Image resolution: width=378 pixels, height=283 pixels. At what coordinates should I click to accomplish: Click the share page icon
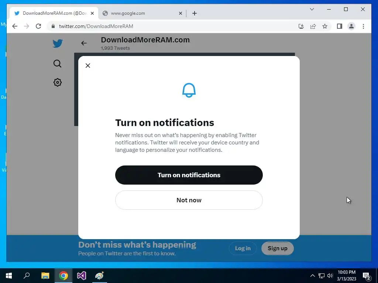coord(313,26)
